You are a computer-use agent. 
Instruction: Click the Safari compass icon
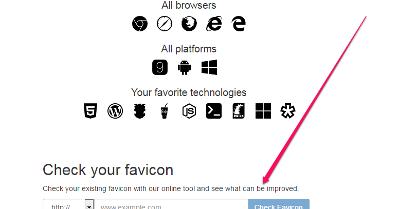(x=165, y=24)
